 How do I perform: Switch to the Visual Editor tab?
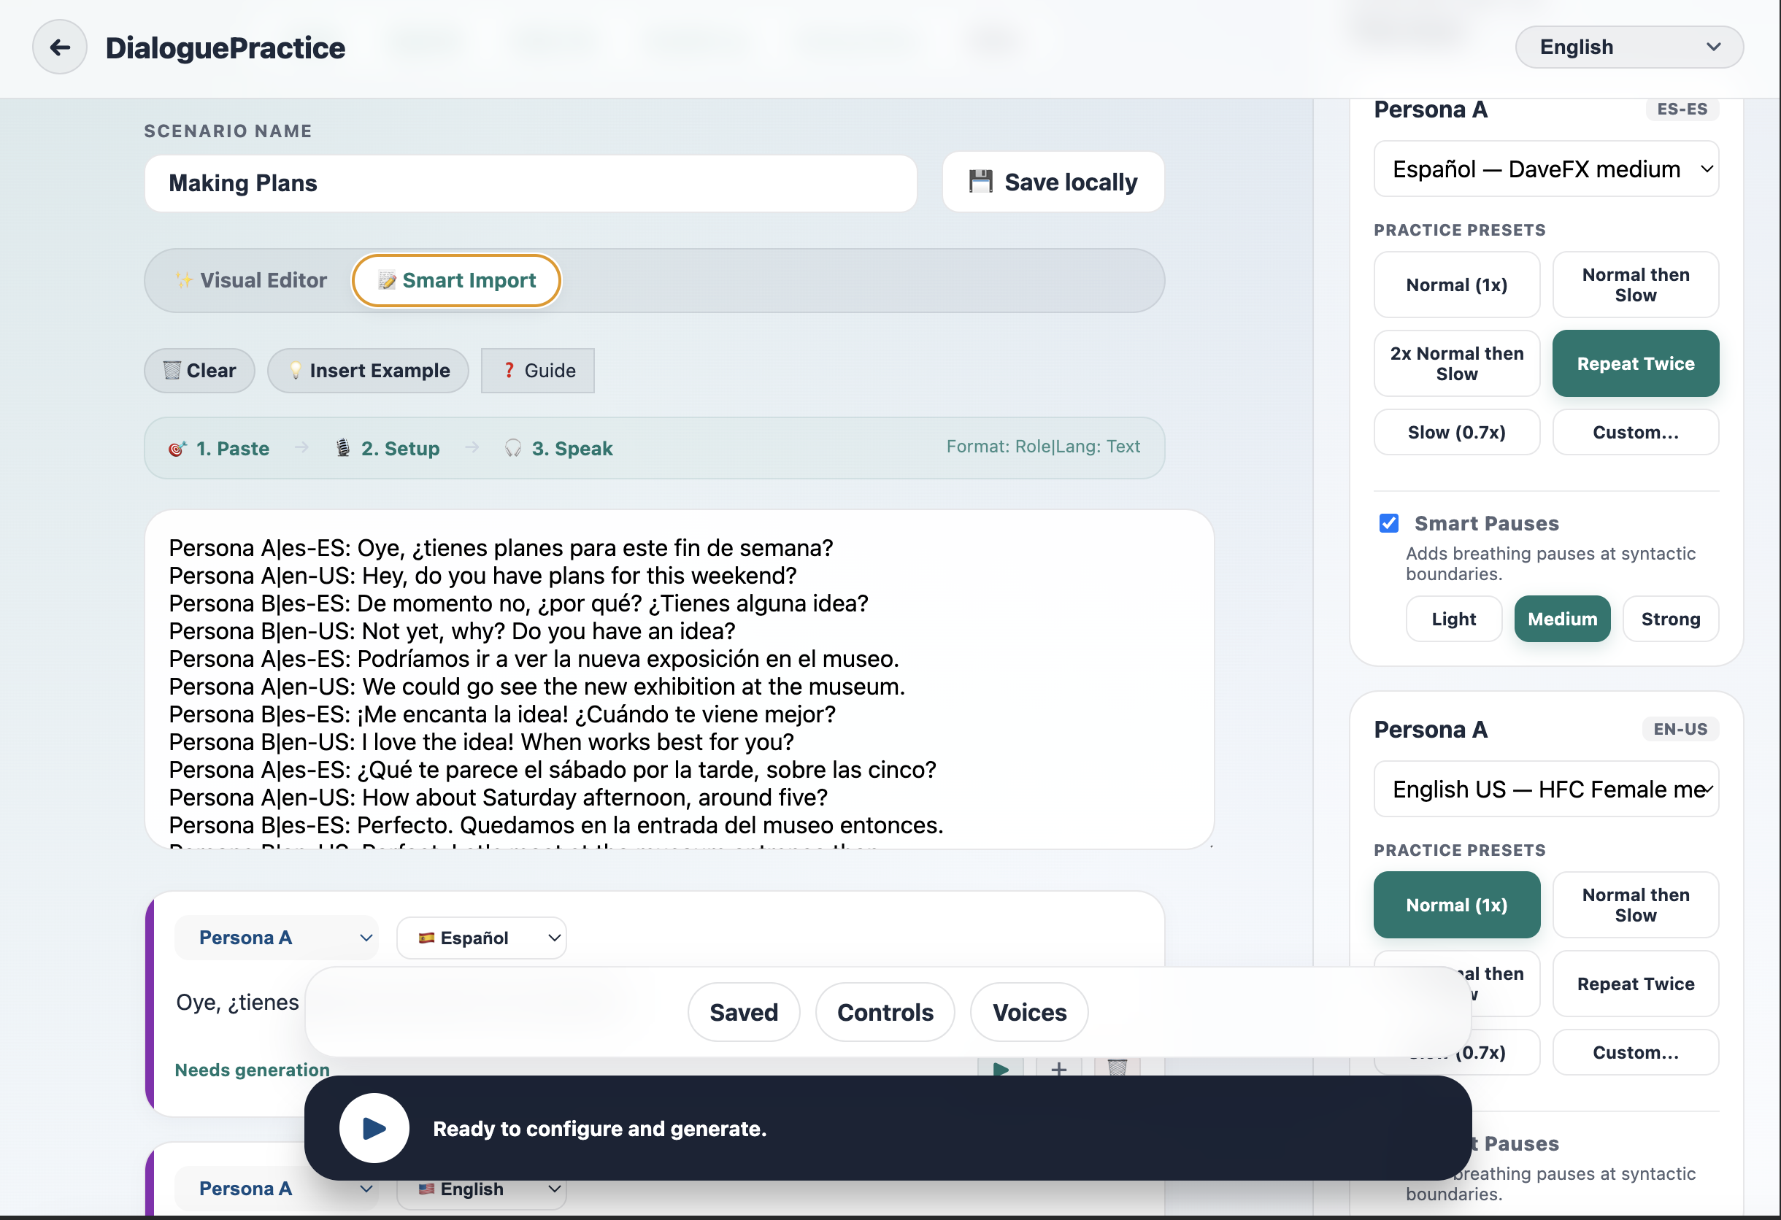coord(250,280)
